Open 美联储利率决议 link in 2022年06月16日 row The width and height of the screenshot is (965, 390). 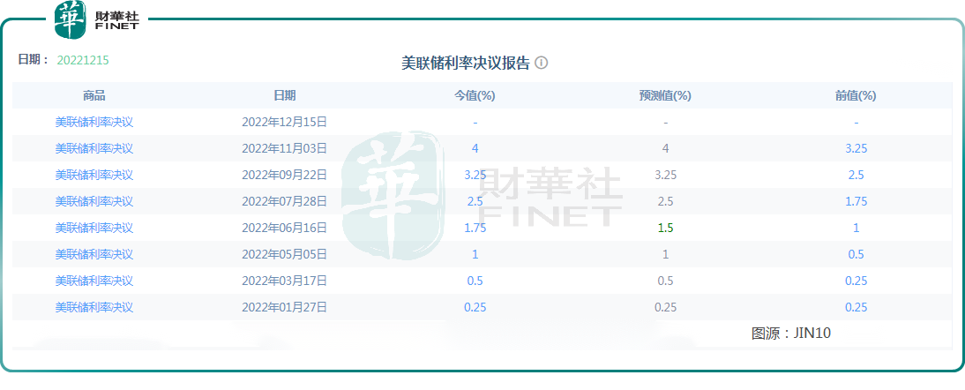tap(94, 228)
